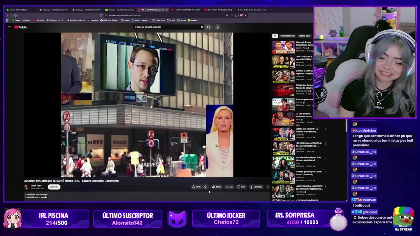Switch to the Find 'turbo abuela dandadan' tab
The image size is (420, 236).
coord(251,10)
